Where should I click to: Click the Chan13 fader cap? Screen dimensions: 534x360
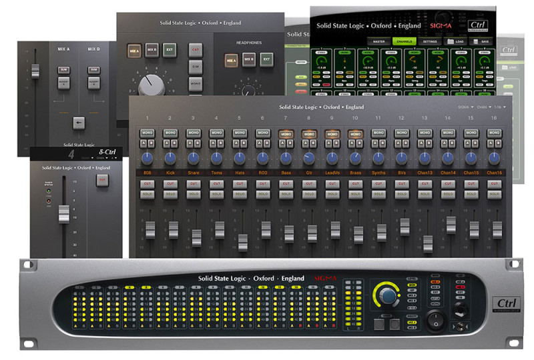click(428, 243)
